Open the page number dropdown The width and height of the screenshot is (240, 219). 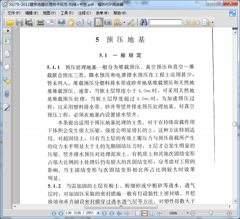98,213
